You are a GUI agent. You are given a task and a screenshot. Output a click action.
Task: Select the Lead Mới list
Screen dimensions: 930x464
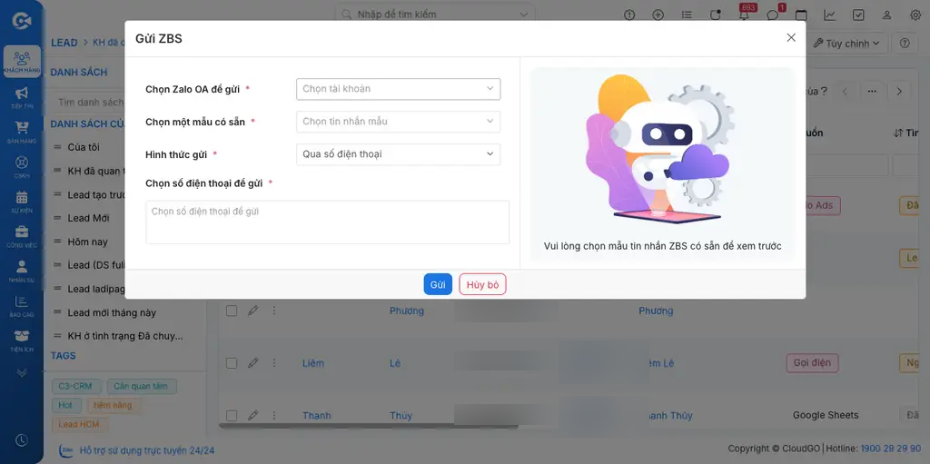(88, 218)
